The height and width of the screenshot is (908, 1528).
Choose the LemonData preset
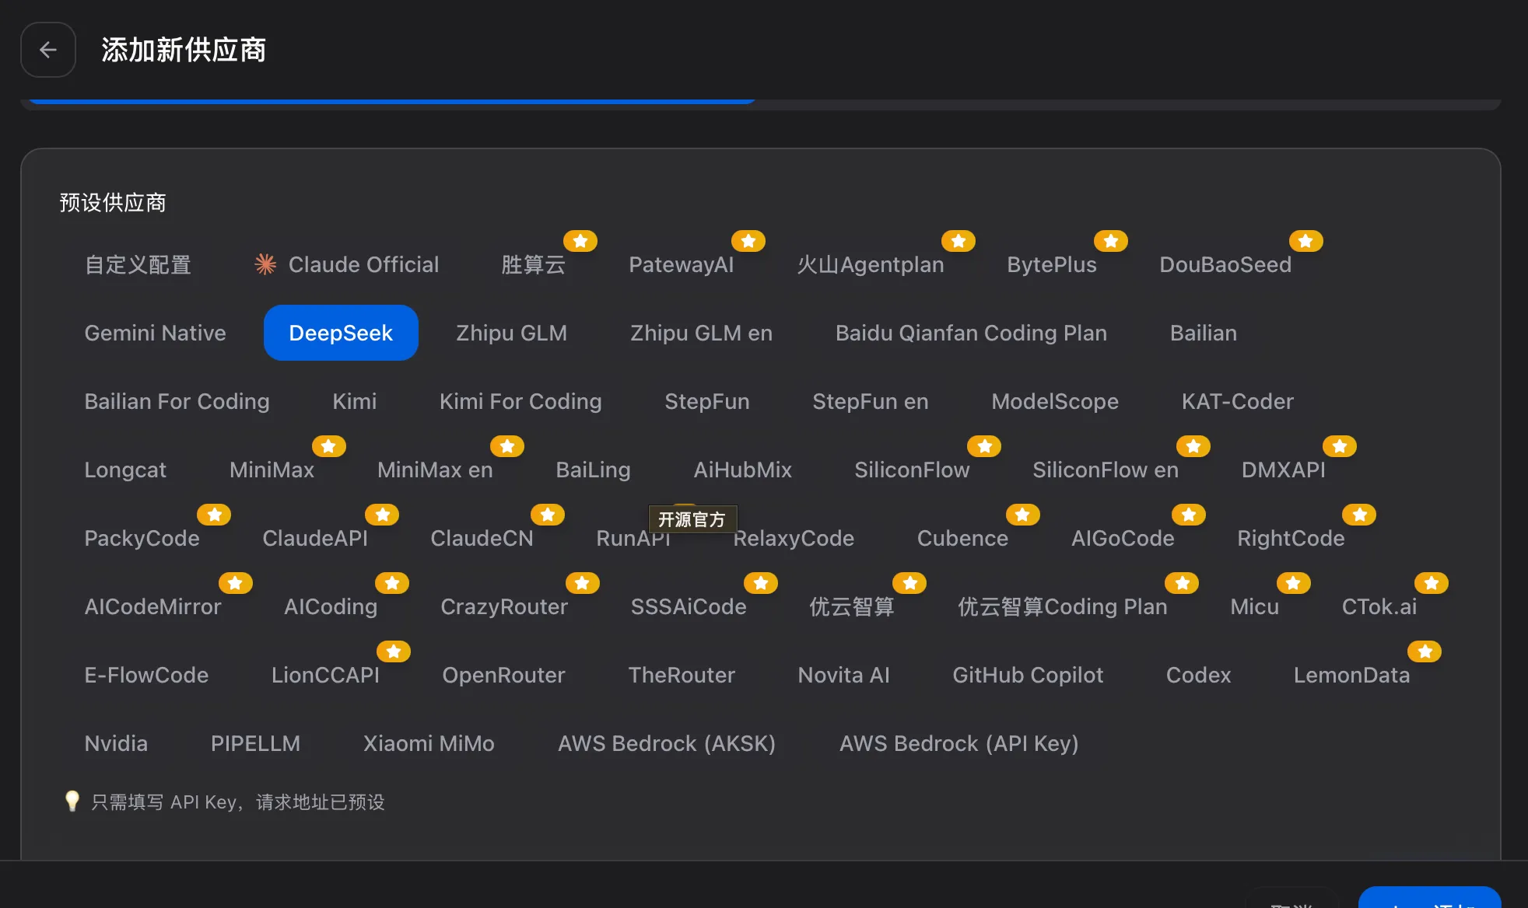coord(1352,675)
